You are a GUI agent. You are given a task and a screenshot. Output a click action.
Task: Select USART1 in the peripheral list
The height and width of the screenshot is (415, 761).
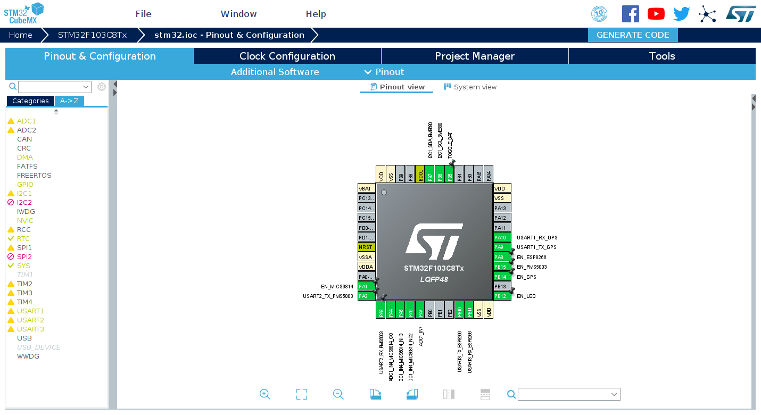pyautogui.click(x=30, y=311)
